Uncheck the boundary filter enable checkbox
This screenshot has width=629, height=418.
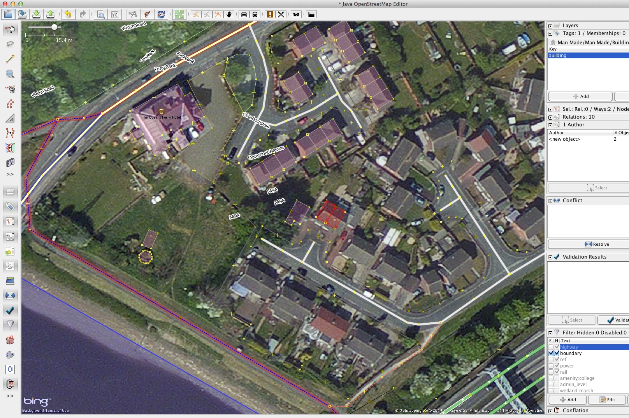tap(551, 353)
